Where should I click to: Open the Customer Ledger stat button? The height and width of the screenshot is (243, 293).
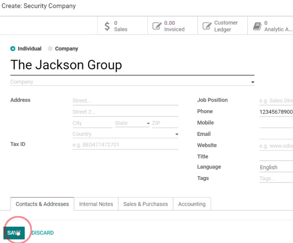[x=223, y=26]
